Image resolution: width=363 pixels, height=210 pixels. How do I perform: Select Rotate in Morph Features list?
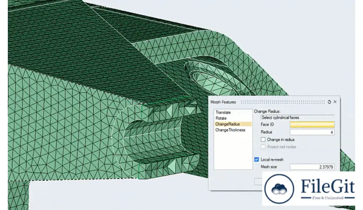221,118
